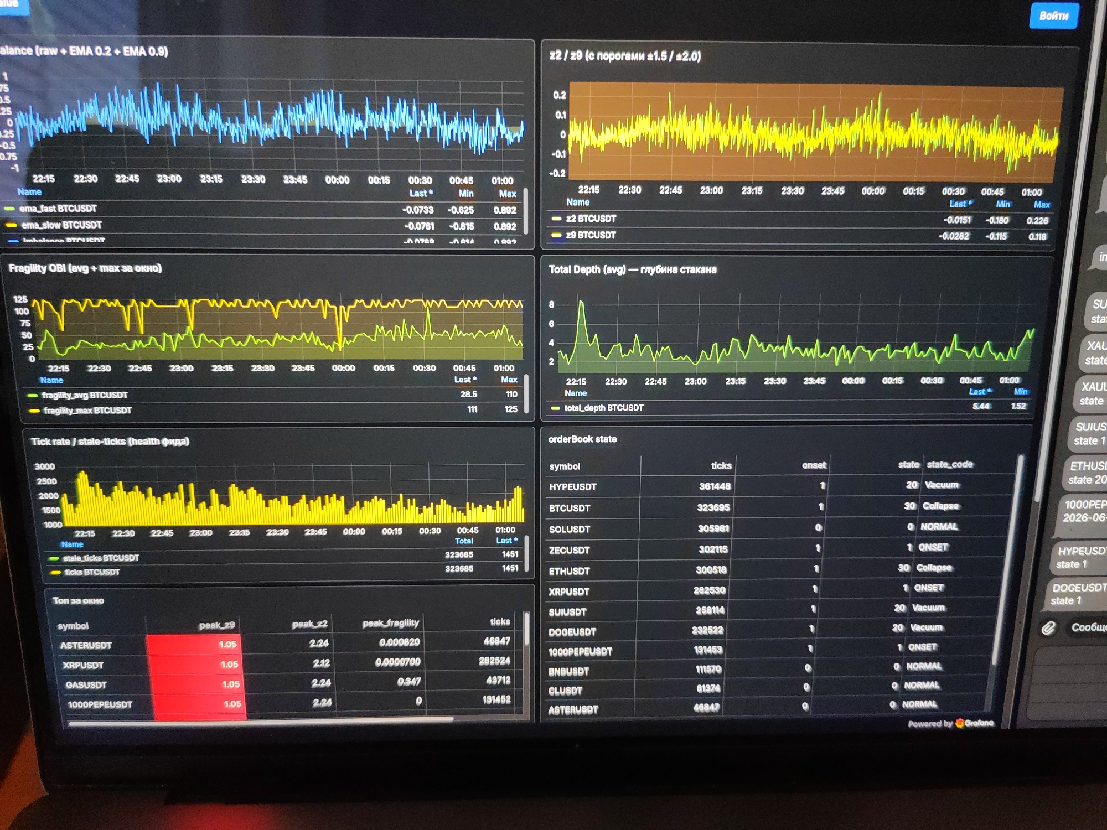Click red peak_z9 cell in XRPUSDT row
The image size is (1107, 830).
[x=196, y=664]
